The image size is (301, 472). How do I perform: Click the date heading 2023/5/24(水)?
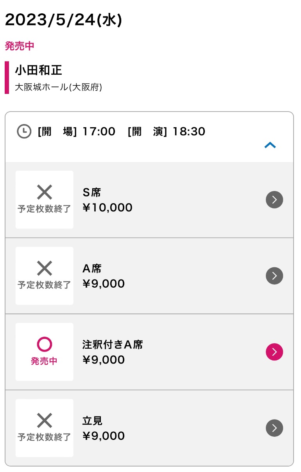point(63,20)
